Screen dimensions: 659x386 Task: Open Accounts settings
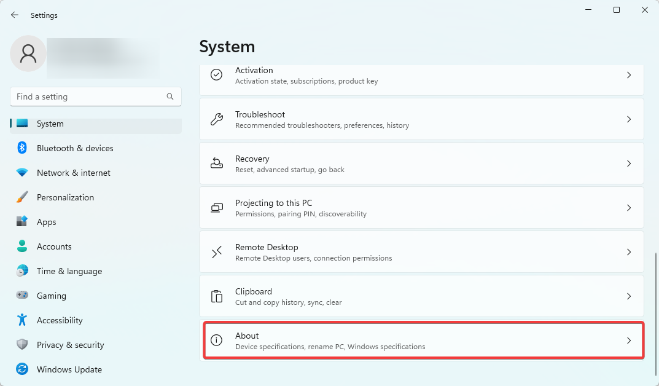96,246
